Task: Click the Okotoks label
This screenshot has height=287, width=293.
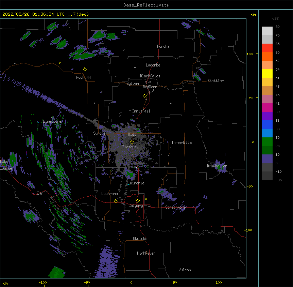Action: pos(140,239)
